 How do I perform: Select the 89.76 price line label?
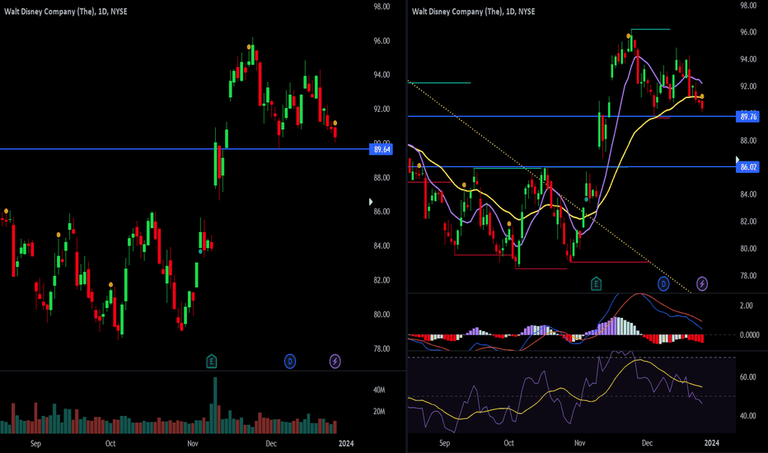coord(748,117)
